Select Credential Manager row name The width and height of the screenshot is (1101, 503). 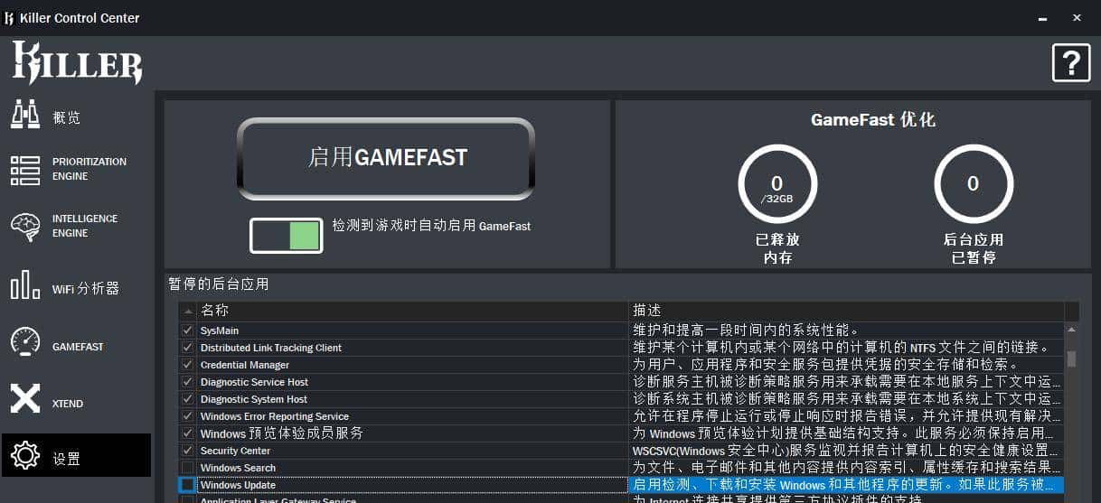pyautogui.click(x=245, y=366)
